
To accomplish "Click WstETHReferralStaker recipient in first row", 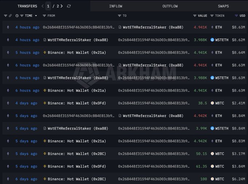I will click(x=153, y=27).
